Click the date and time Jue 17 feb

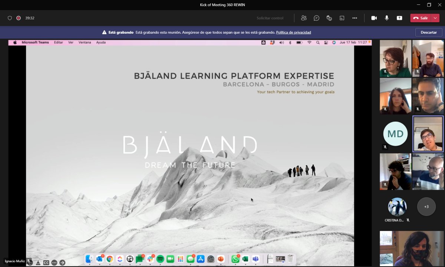pyautogui.click(x=353, y=43)
